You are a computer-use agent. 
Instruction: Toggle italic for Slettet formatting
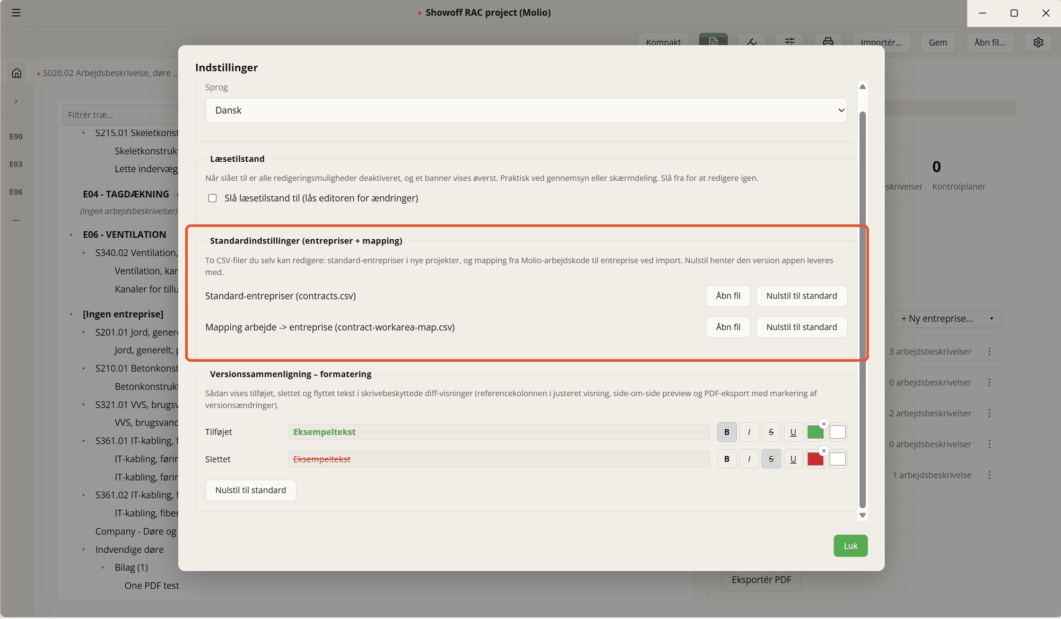749,459
